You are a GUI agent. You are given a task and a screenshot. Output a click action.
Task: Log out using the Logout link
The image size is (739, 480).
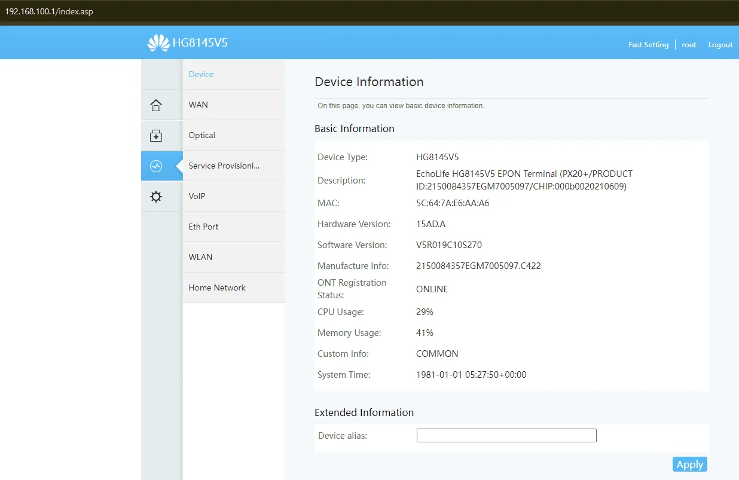click(x=720, y=45)
